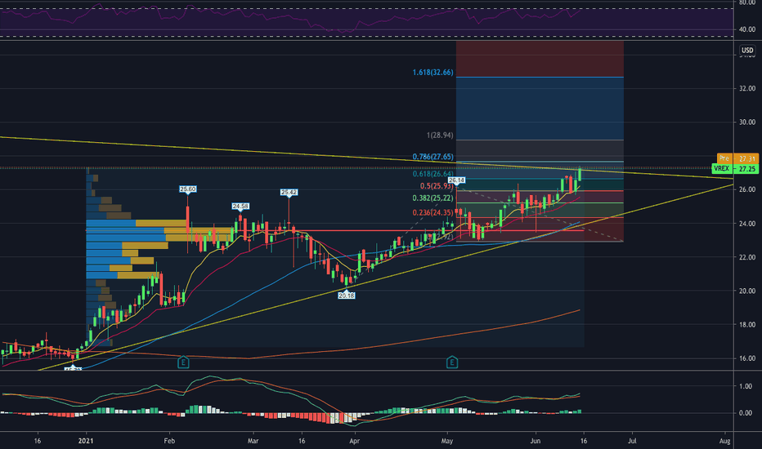
Task: Click the VREX 27.25 price label
Action: coord(735,169)
